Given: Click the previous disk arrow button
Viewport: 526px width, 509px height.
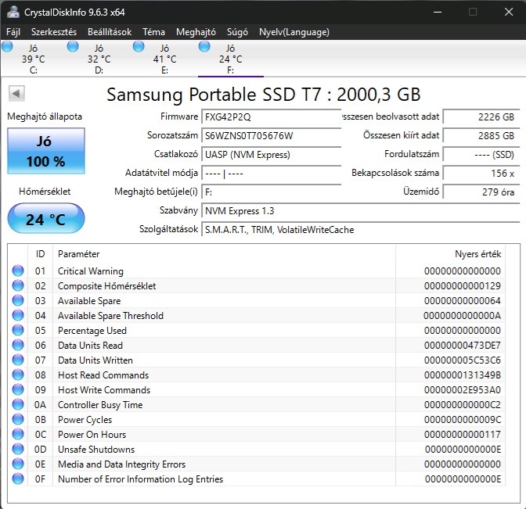Looking at the screenshot, I should [16, 94].
